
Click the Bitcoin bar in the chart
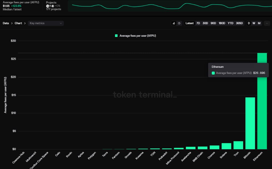pos(250,123)
